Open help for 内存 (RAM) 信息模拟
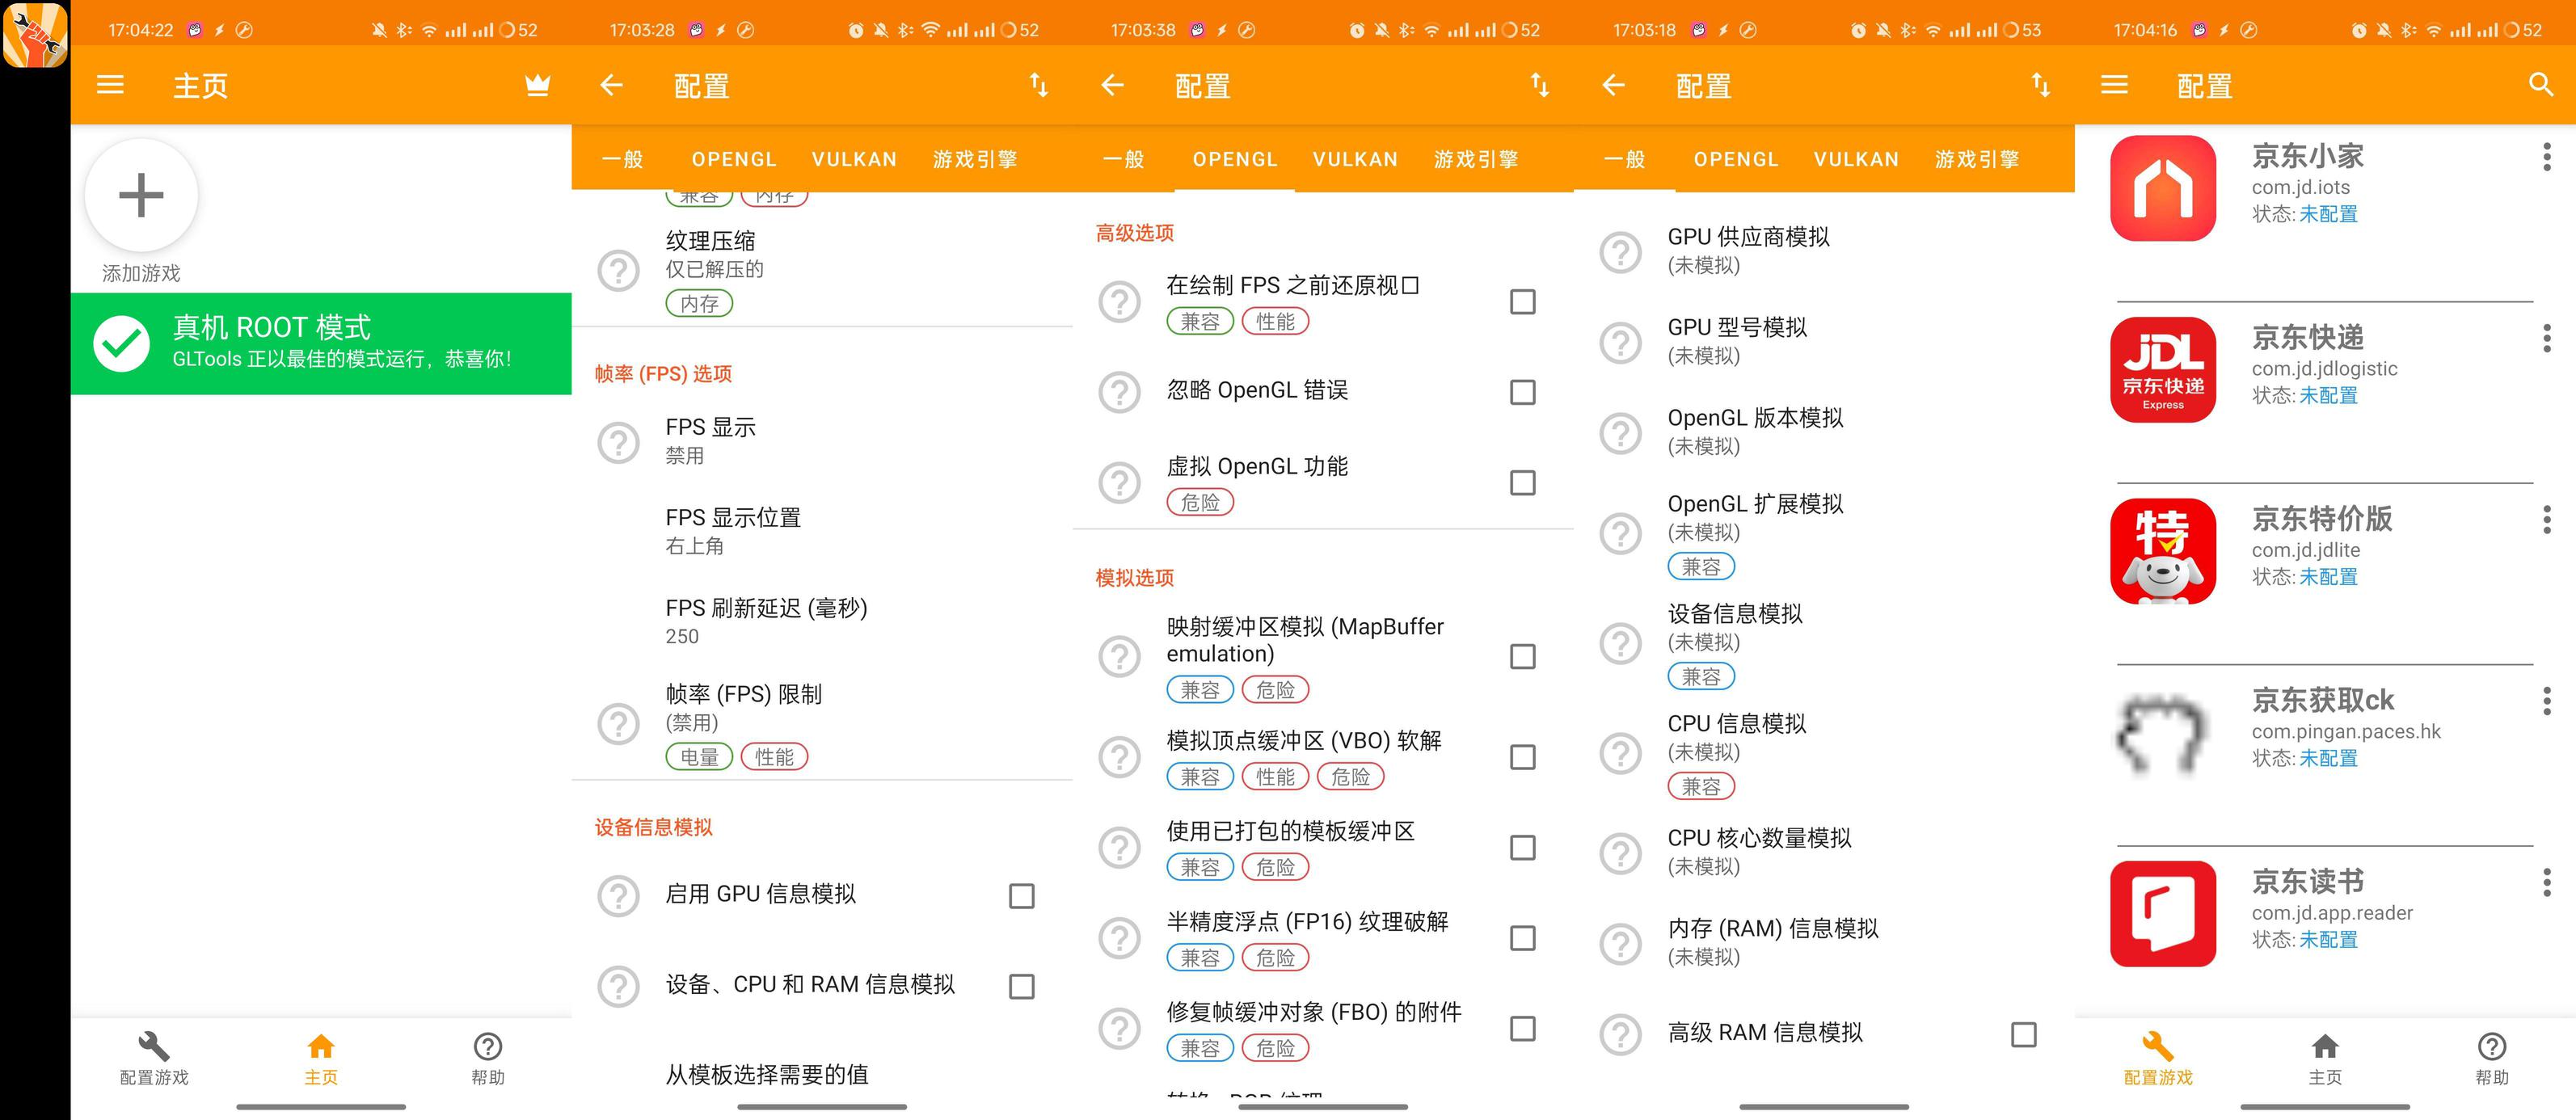The width and height of the screenshot is (2576, 1120). 1620,943
